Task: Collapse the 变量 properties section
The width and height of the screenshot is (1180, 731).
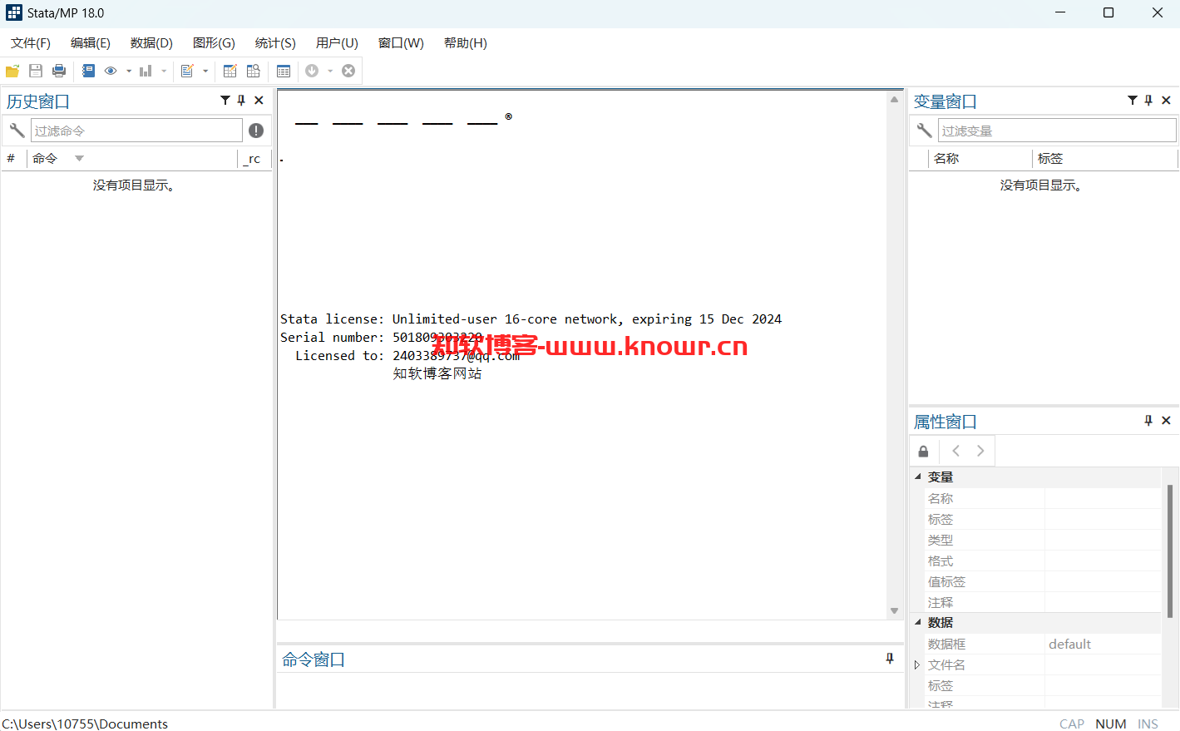Action: (918, 477)
